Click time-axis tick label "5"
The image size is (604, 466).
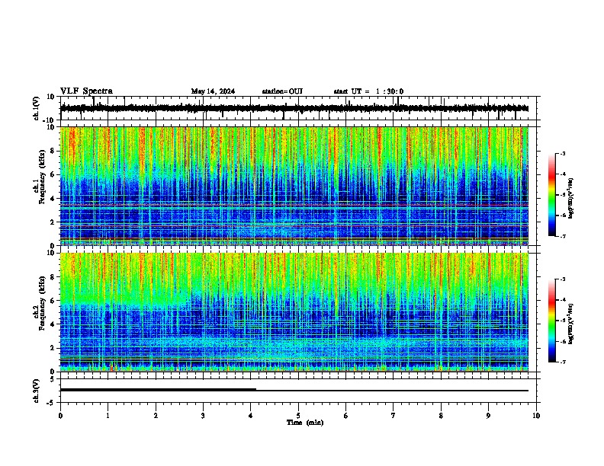pos(298,416)
